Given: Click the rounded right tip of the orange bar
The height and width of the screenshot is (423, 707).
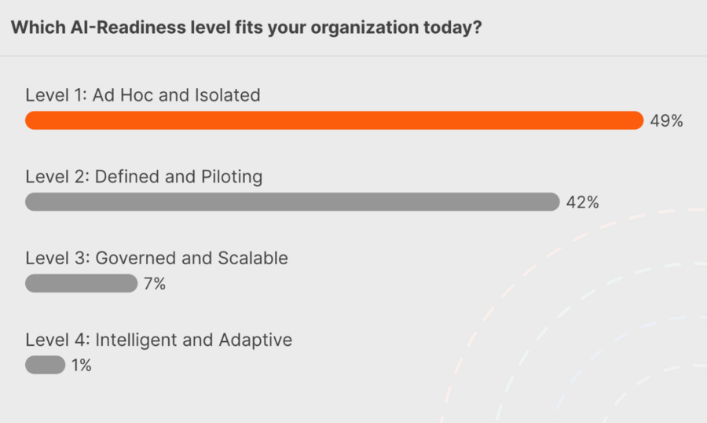Looking at the screenshot, I should 637,120.
